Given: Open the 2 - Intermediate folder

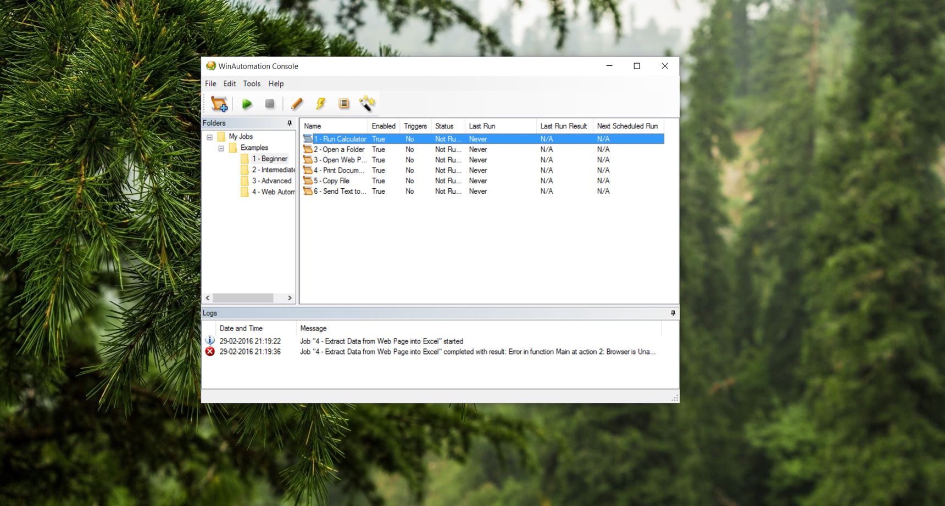Looking at the screenshot, I should [x=274, y=170].
